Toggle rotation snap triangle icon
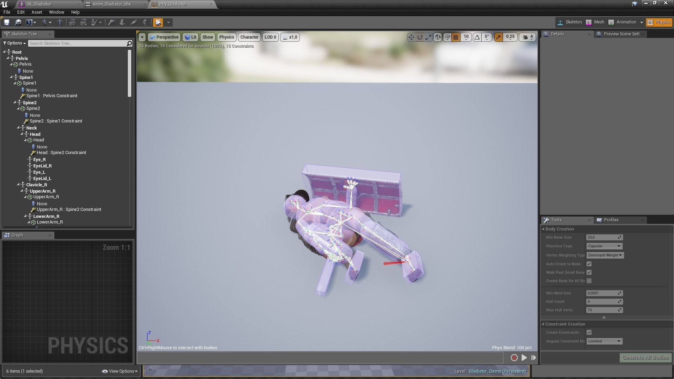674x379 pixels. click(x=477, y=37)
